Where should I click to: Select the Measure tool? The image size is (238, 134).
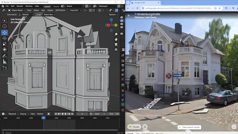tap(5, 62)
